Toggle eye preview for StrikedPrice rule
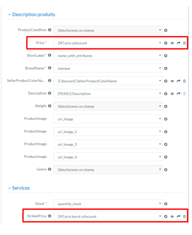The image size is (192, 235). (172, 217)
